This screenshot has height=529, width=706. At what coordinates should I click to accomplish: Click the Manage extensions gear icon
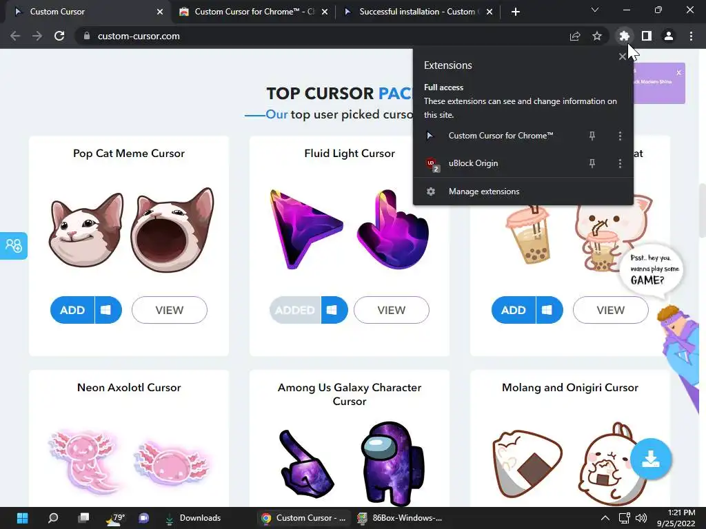pos(431,191)
